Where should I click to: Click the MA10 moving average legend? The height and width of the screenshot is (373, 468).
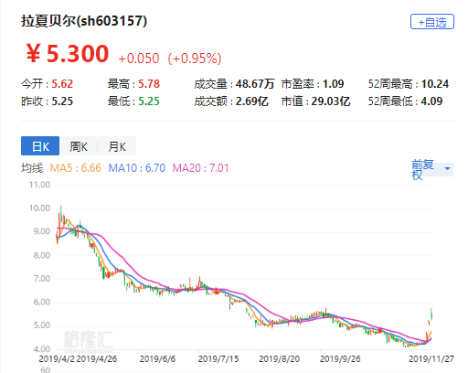(137, 168)
